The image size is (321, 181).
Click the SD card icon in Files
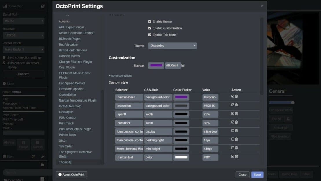click(42, 164)
